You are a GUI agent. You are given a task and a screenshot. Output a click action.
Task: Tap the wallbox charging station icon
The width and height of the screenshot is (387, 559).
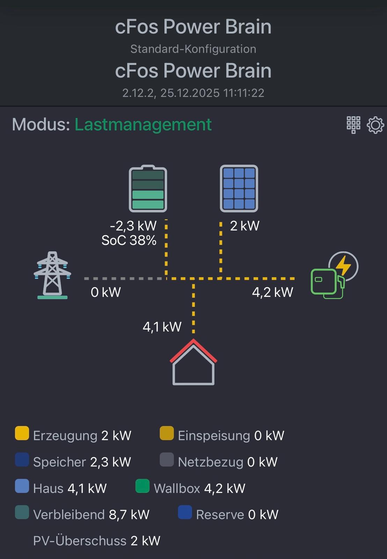tap(334, 276)
